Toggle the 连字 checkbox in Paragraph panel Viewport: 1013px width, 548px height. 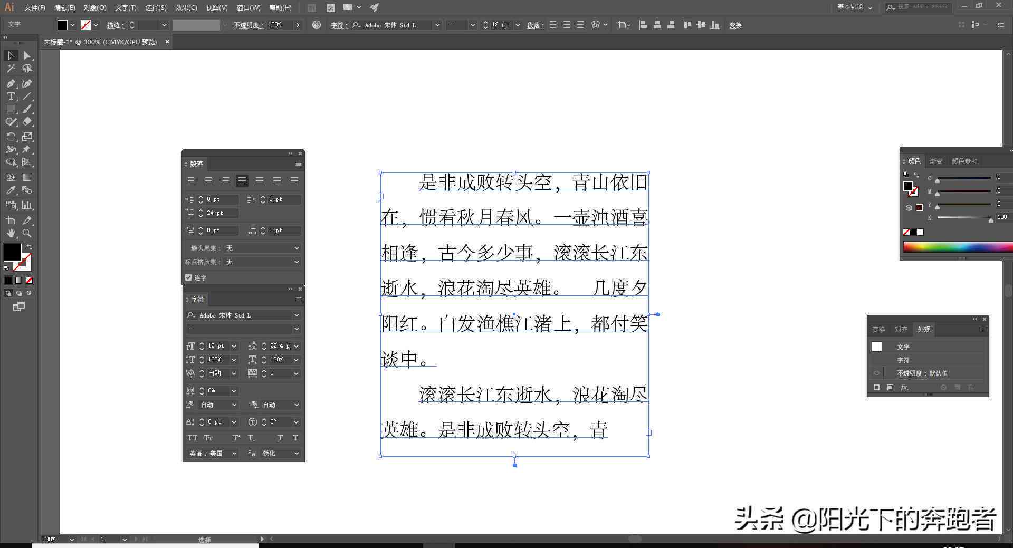pos(188,277)
